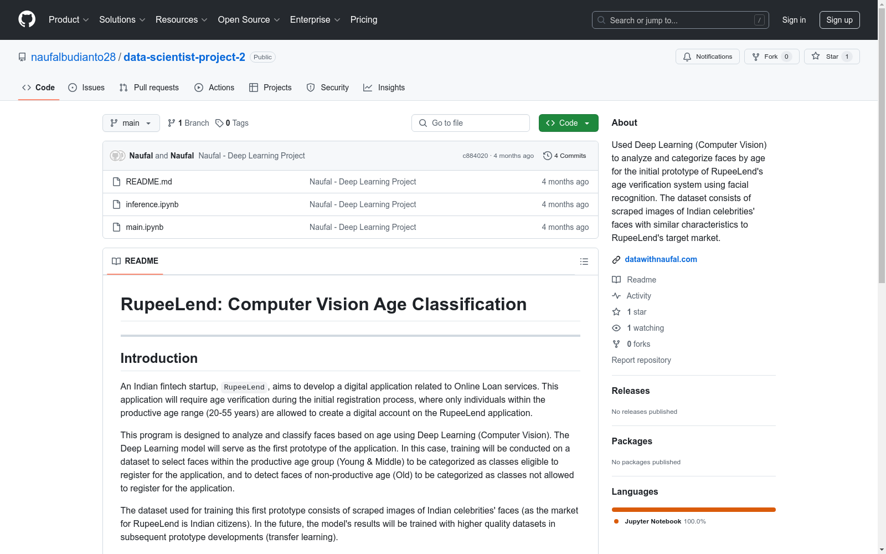Click the Notifications bell button

(x=707, y=57)
